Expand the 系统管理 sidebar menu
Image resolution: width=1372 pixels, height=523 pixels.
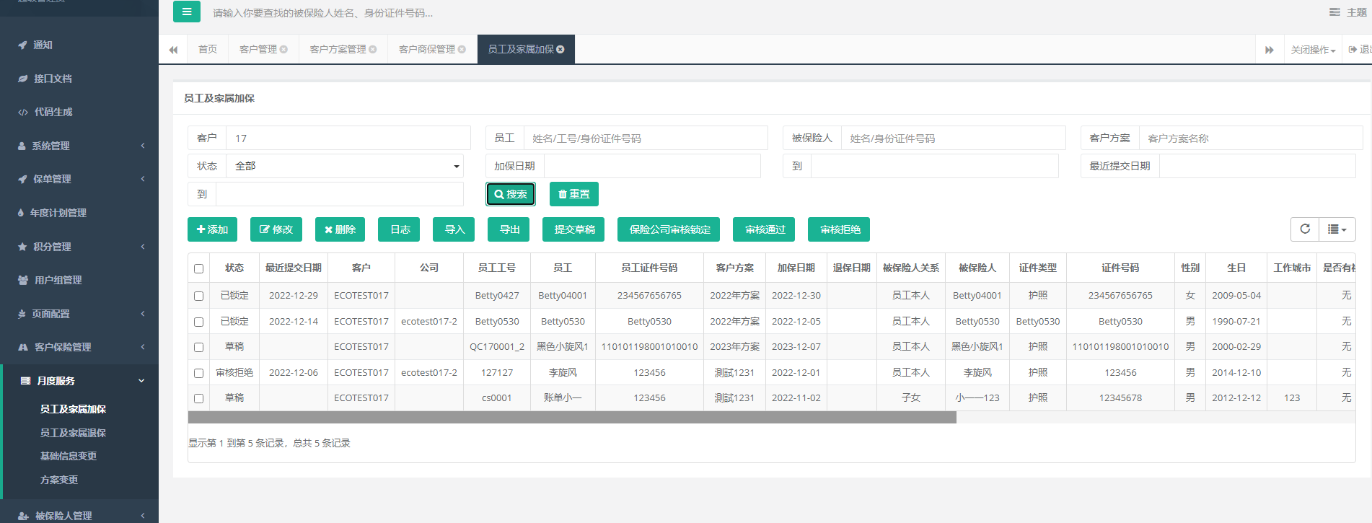coord(79,146)
